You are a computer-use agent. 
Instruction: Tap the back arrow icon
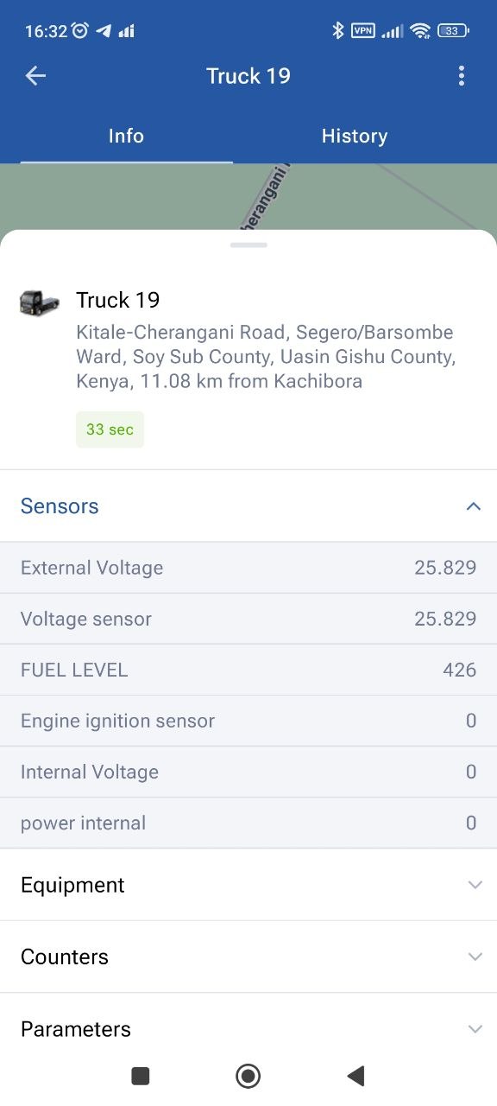(x=35, y=76)
